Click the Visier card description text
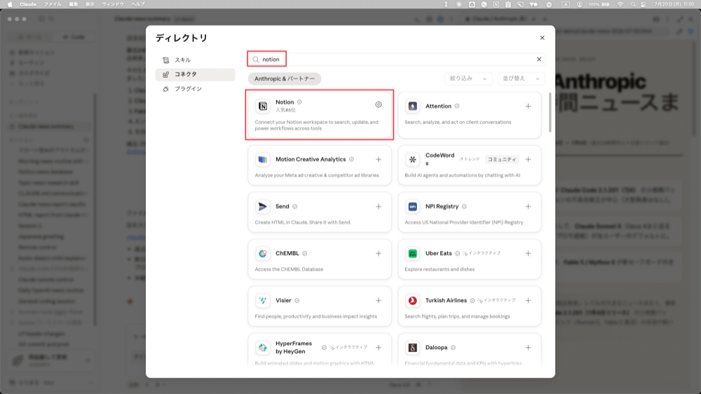Viewport: 701px width, 394px height. pos(315,316)
